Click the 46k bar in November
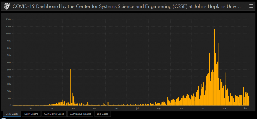 (225, 89)
